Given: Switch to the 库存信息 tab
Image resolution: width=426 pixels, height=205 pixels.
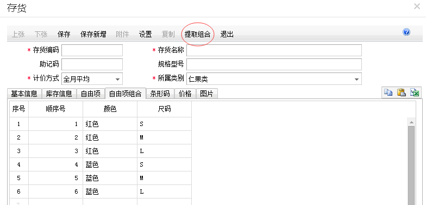Looking at the screenshot, I should pos(59,94).
